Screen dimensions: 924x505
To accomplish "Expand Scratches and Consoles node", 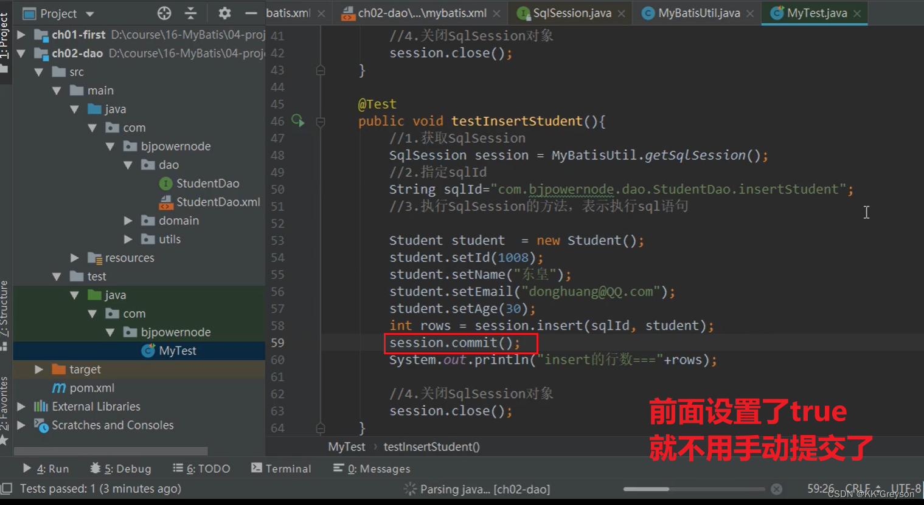I will (21, 425).
